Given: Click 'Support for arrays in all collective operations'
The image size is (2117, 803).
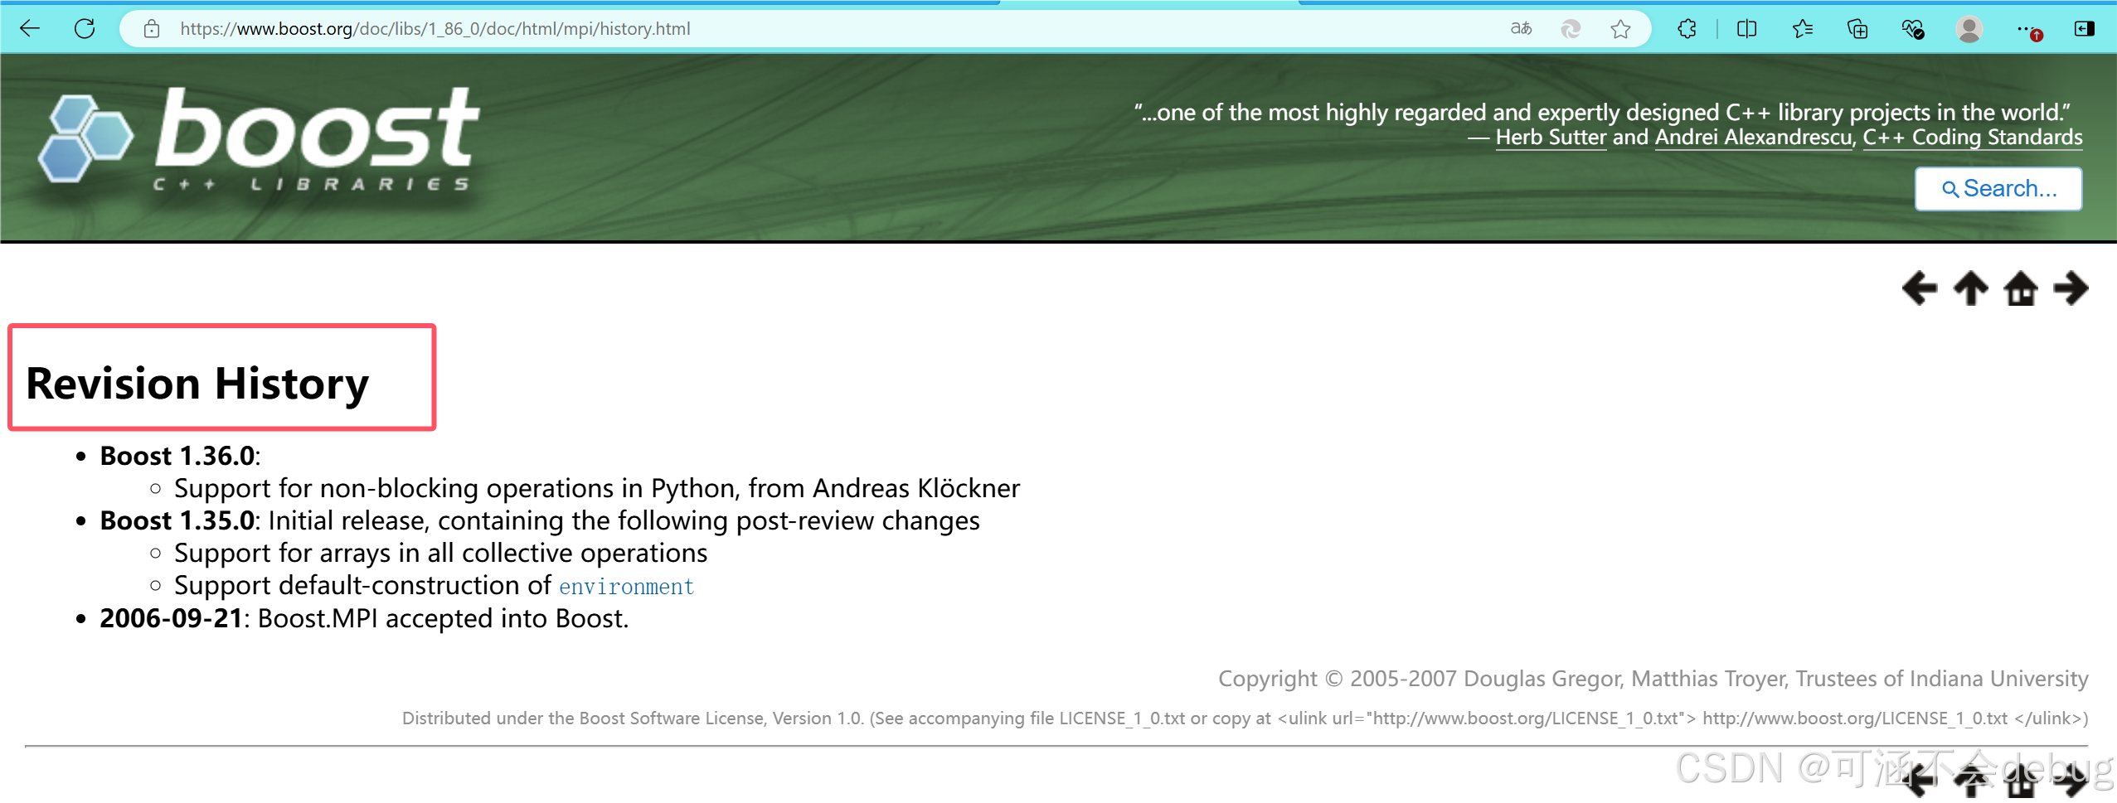Looking at the screenshot, I should 441,553.
